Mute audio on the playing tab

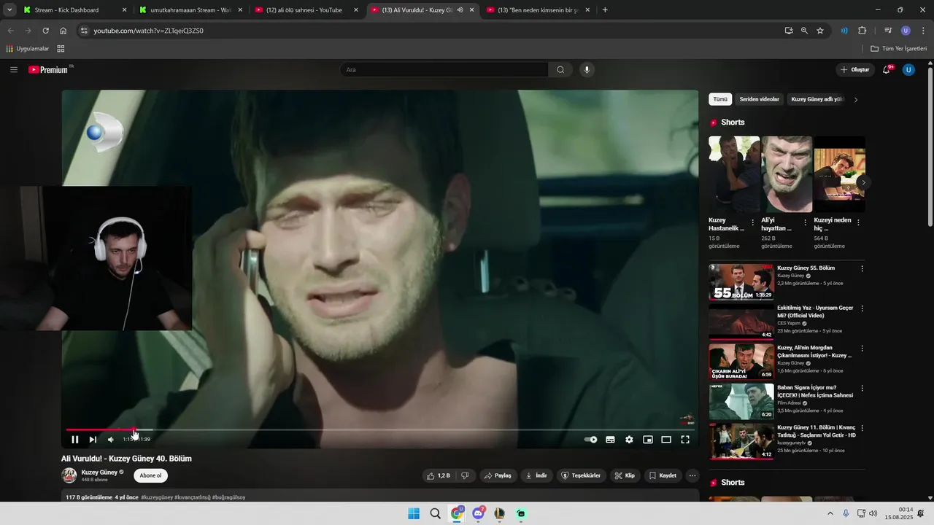(460, 10)
